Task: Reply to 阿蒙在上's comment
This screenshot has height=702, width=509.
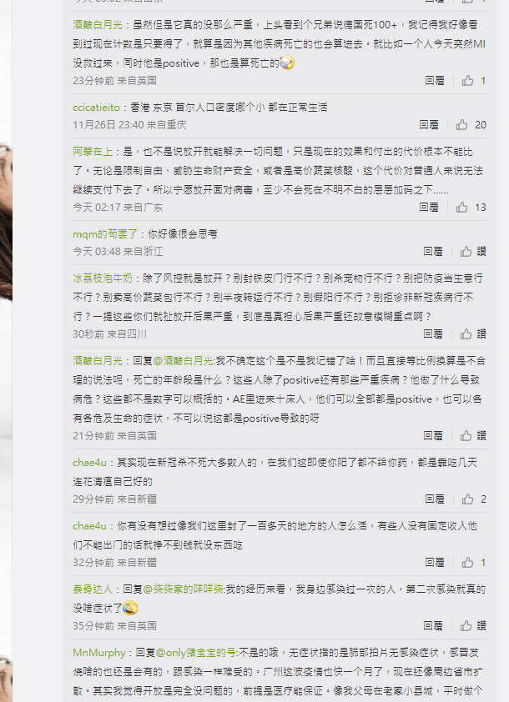Action: pos(429,208)
